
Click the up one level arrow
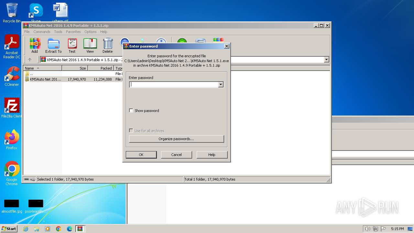pos(30,60)
